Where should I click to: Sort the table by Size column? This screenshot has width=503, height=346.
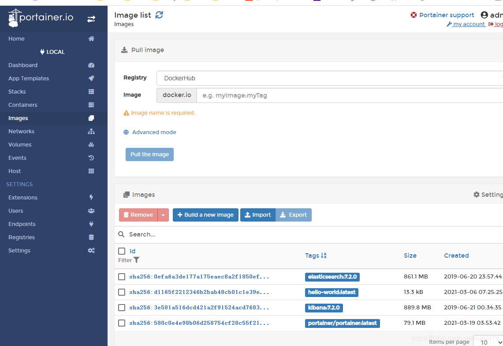[410, 256]
